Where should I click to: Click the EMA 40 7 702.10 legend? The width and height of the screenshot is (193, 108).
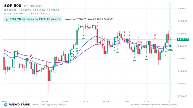coord(41,13)
